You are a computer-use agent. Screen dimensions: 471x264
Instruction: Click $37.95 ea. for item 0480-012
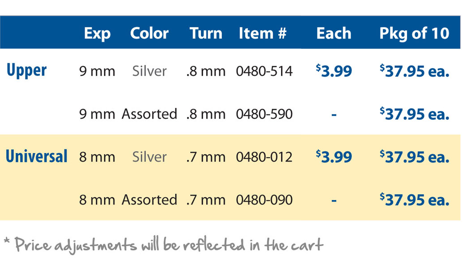coord(415,157)
